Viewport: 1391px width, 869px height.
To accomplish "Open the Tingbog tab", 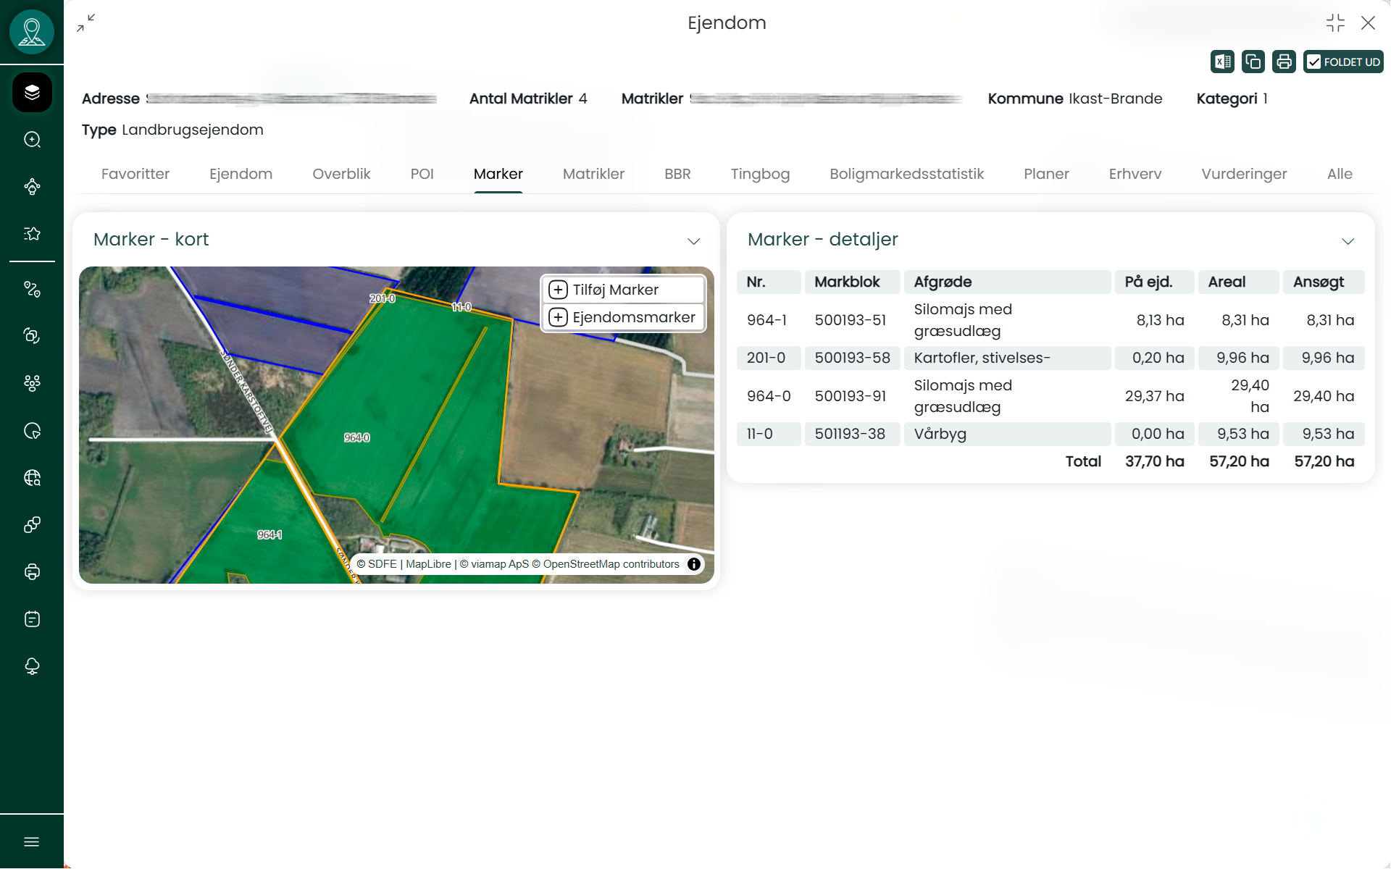I will tap(760, 174).
